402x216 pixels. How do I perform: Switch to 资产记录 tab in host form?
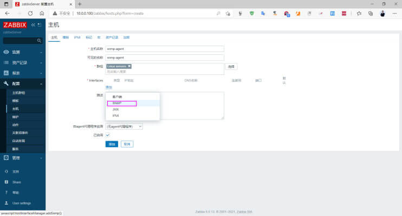pyautogui.click(x=112, y=37)
